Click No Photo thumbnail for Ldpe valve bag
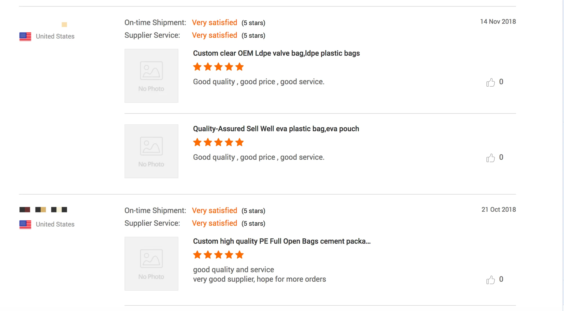Viewport: 564px width, 311px height. coord(151,76)
